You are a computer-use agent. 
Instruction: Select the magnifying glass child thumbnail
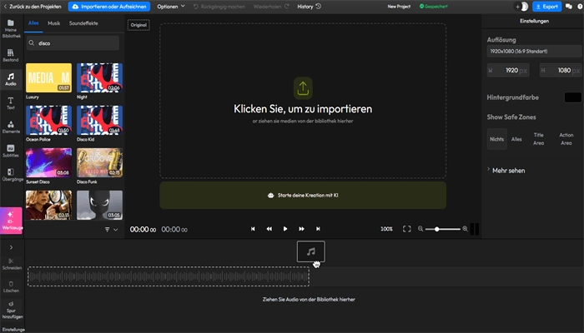point(48,205)
